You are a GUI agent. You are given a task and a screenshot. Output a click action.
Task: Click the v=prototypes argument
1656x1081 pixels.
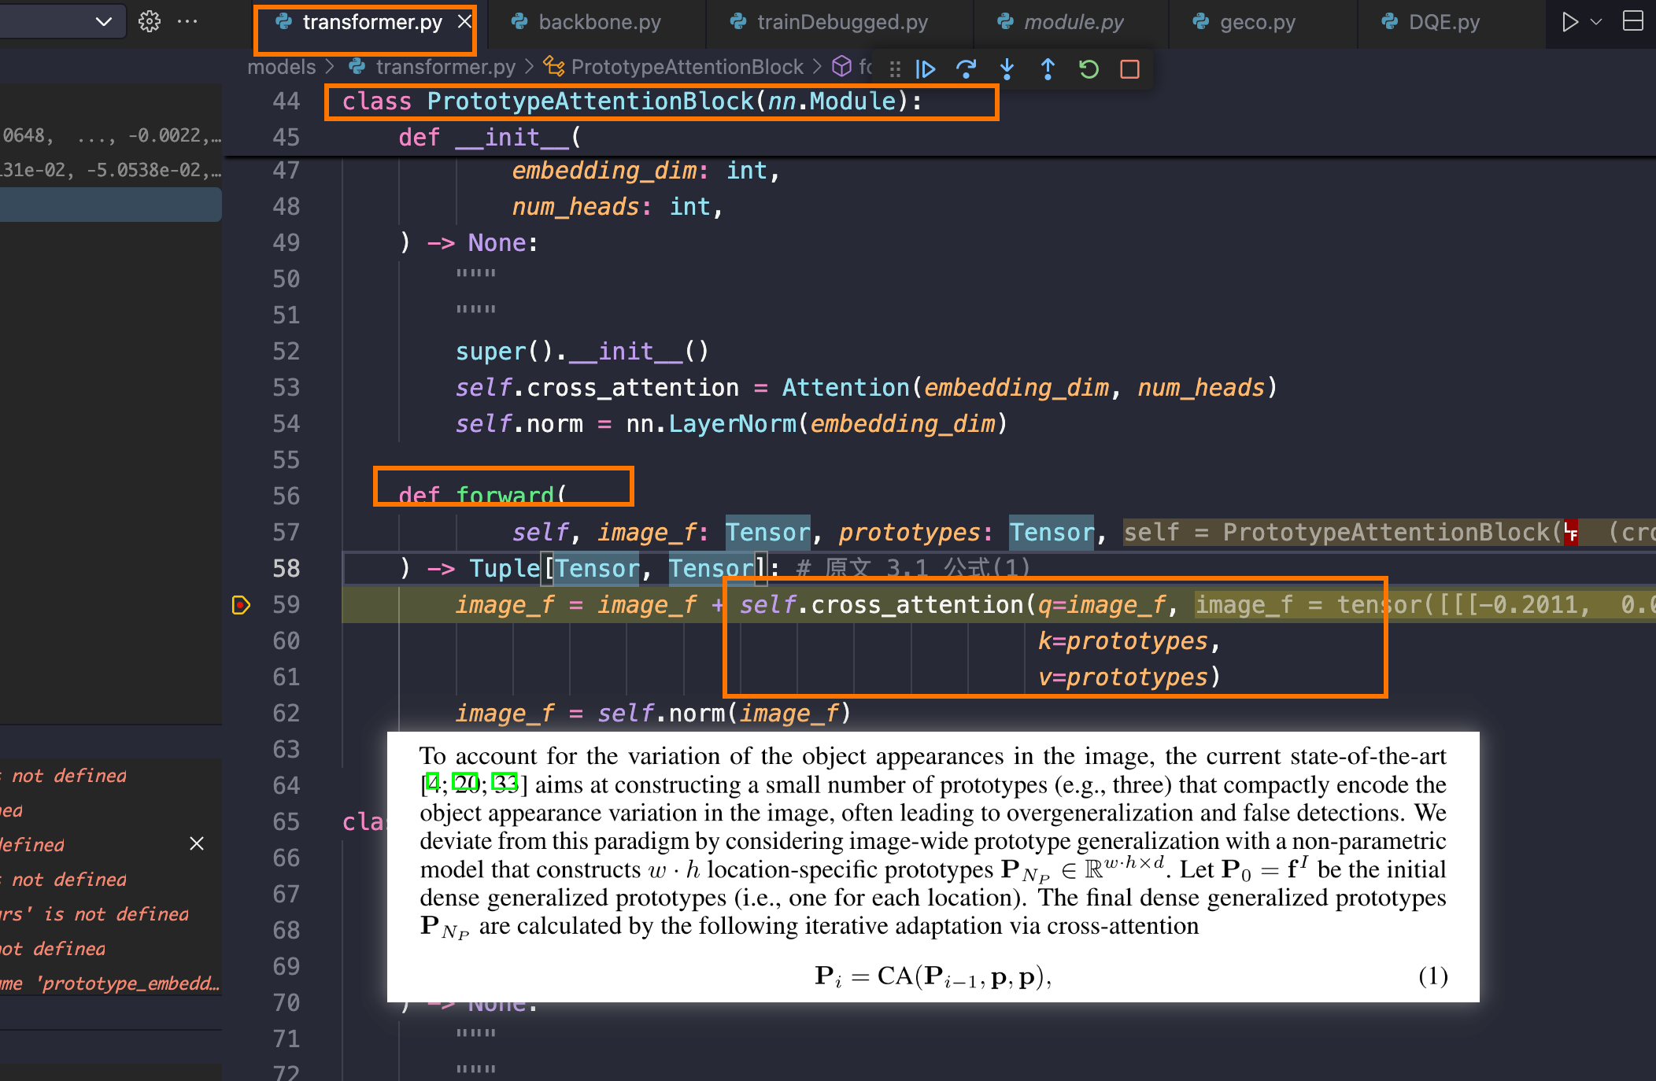(1122, 677)
